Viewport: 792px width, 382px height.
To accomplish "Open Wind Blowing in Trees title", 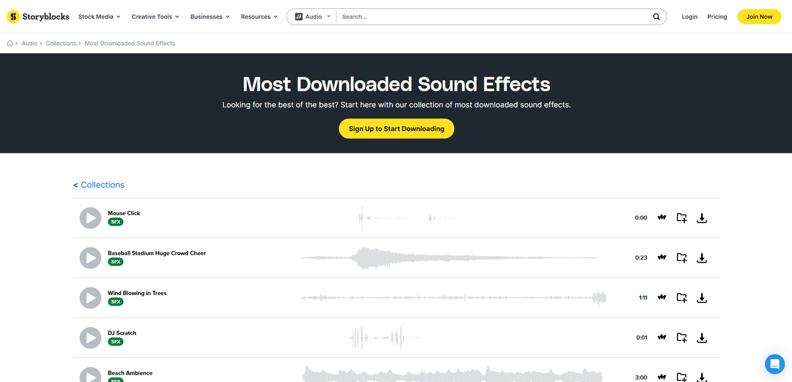I will tap(137, 293).
